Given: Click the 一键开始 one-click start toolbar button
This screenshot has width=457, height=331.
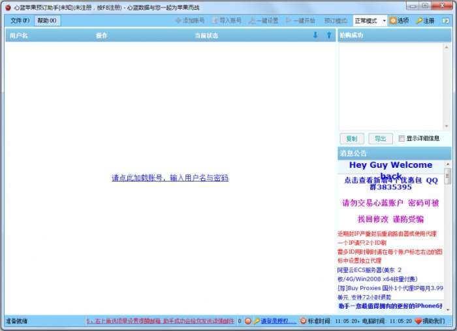Looking at the screenshot, I should click(300, 20).
